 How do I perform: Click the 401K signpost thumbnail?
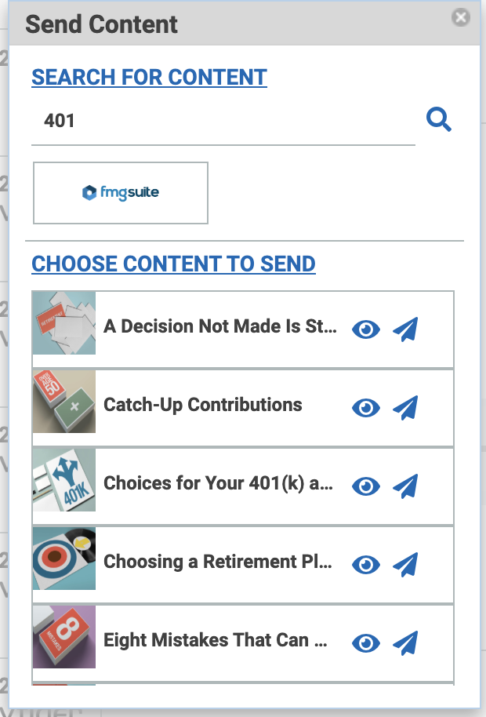coord(64,480)
